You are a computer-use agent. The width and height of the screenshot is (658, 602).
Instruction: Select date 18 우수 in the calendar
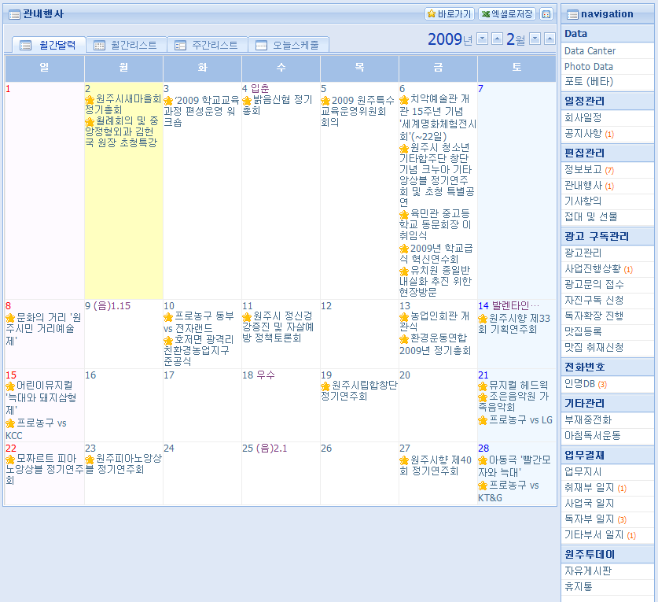pos(259,375)
